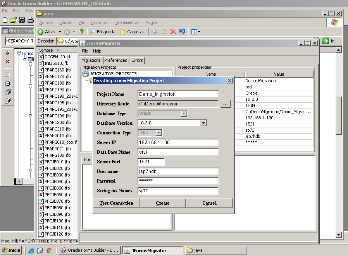Viewport: 348px width, 256px height.
Task: Switch to Errors tab
Action: (x=137, y=60)
